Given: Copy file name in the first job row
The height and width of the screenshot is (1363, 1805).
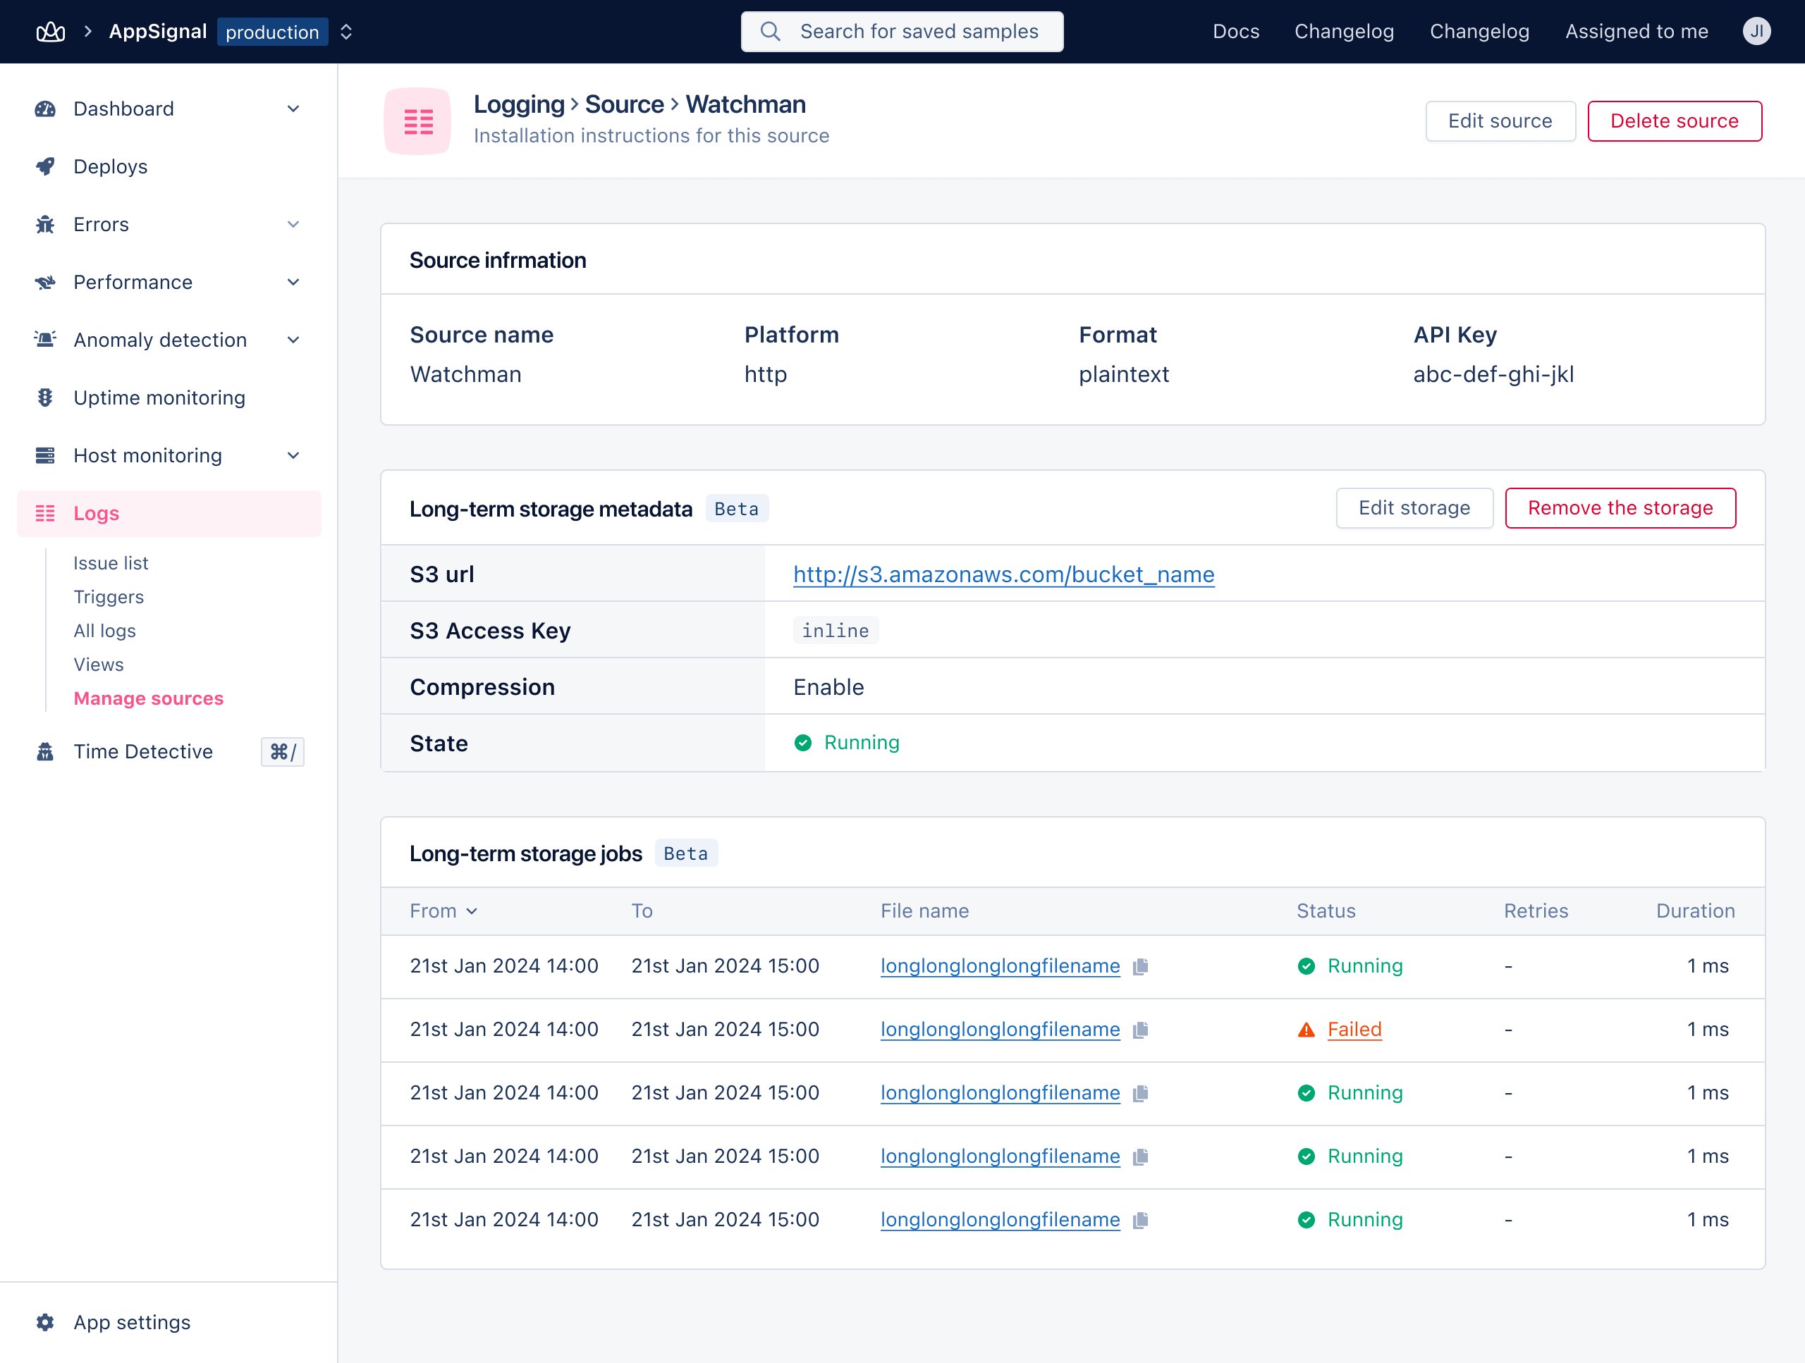Looking at the screenshot, I should coord(1140,966).
